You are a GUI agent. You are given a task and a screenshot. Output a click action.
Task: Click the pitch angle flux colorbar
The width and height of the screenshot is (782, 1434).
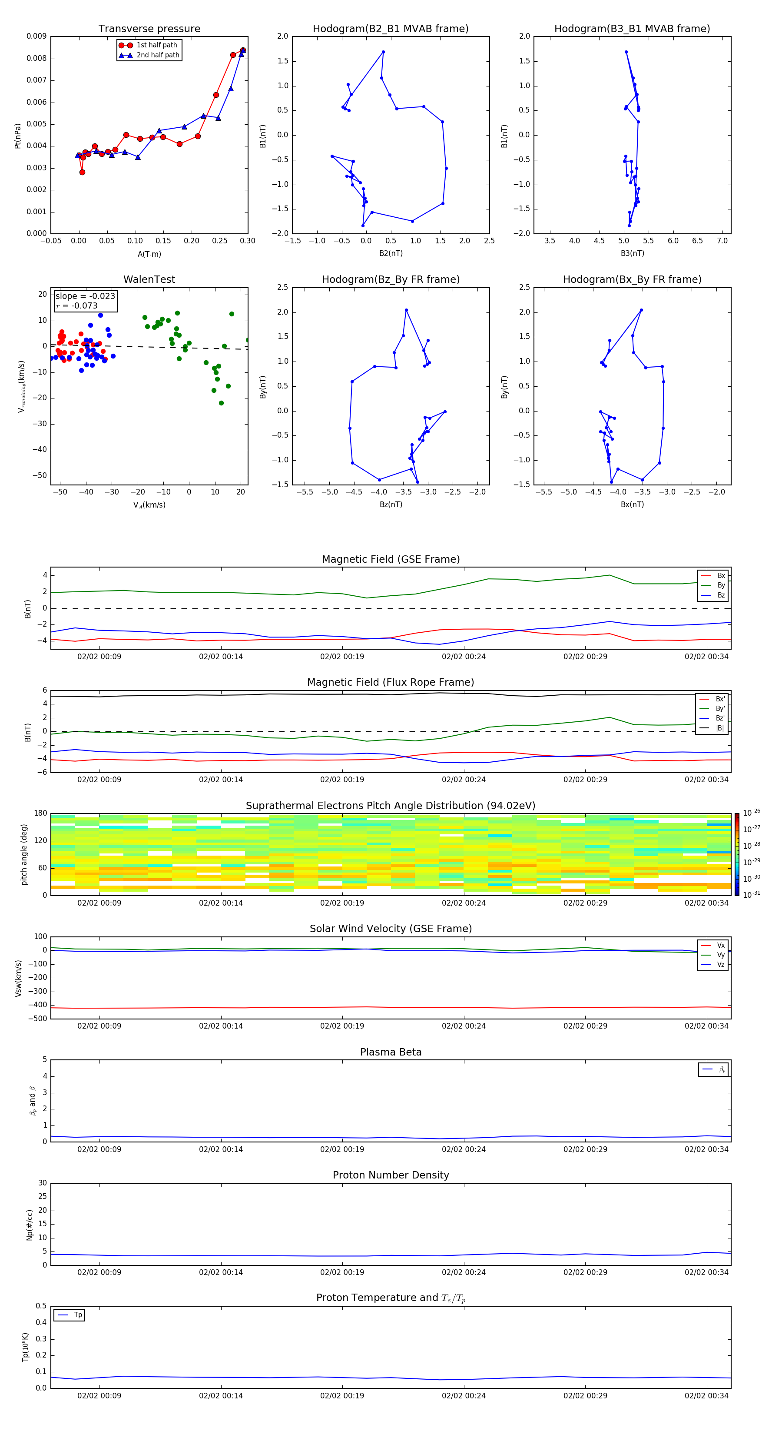(737, 854)
